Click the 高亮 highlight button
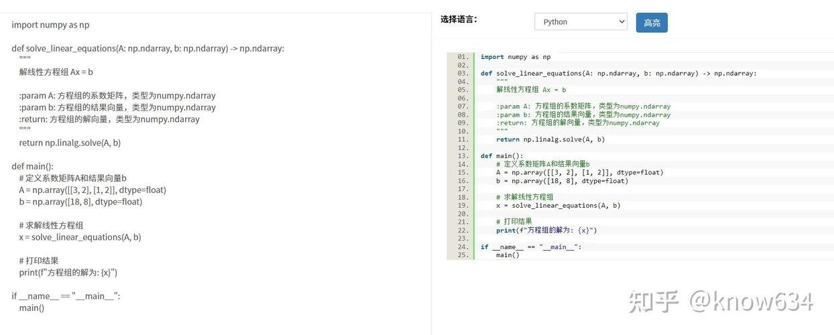The width and height of the screenshot is (834, 335). click(652, 22)
